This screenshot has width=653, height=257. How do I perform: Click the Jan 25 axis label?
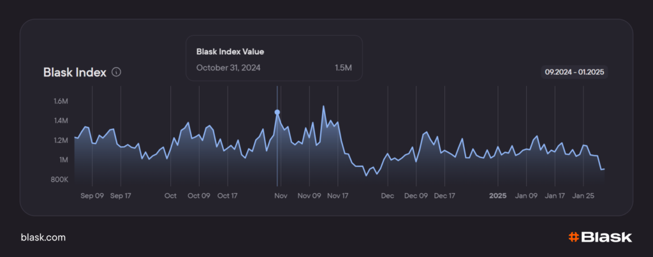(x=584, y=196)
